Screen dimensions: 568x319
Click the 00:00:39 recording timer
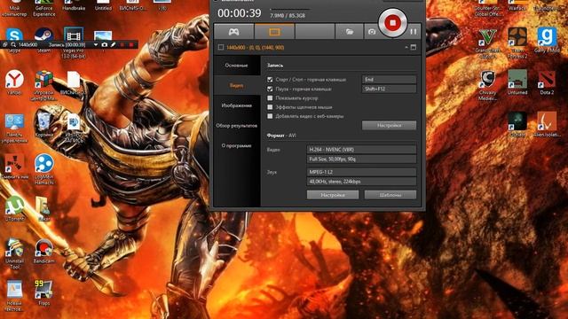click(239, 13)
